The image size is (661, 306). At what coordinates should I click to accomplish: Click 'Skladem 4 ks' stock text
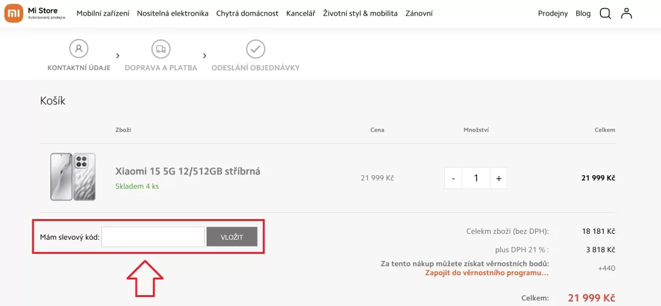pos(137,186)
